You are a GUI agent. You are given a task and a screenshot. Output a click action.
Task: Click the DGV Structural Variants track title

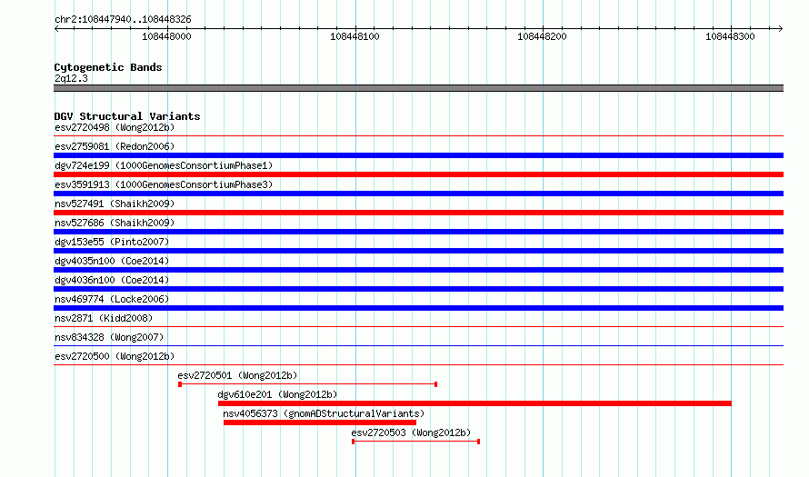[x=127, y=116]
